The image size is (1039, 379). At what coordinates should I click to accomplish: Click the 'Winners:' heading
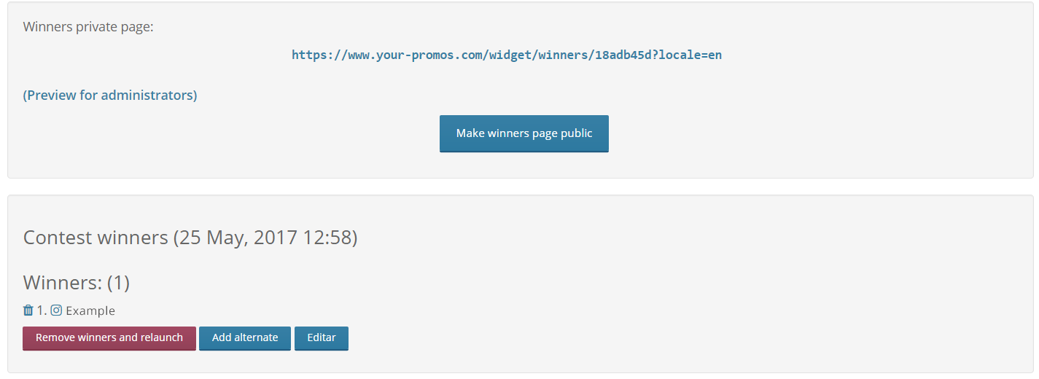click(63, 283)
